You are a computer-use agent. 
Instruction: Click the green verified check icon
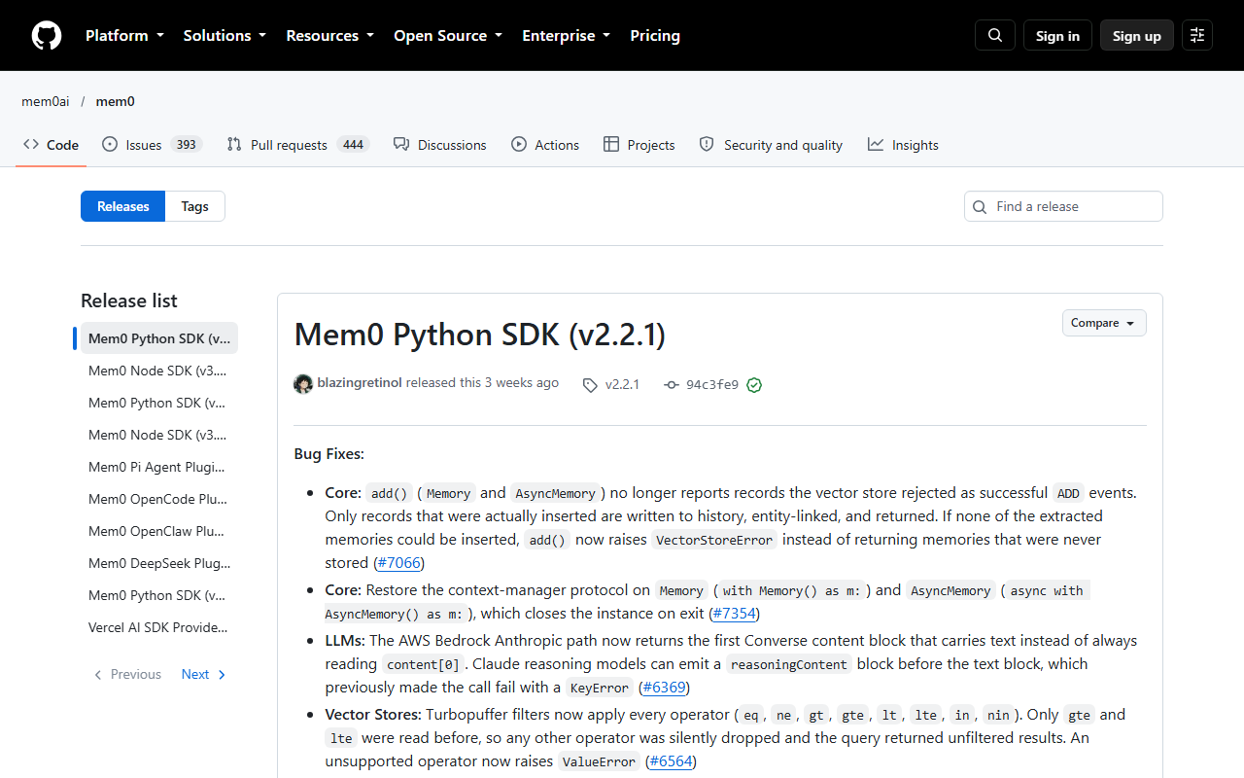click(x=754, y=385)
